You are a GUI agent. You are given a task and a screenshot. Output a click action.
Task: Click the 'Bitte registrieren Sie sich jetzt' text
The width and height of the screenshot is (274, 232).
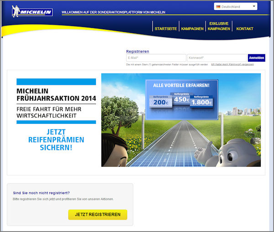[63, 199]
